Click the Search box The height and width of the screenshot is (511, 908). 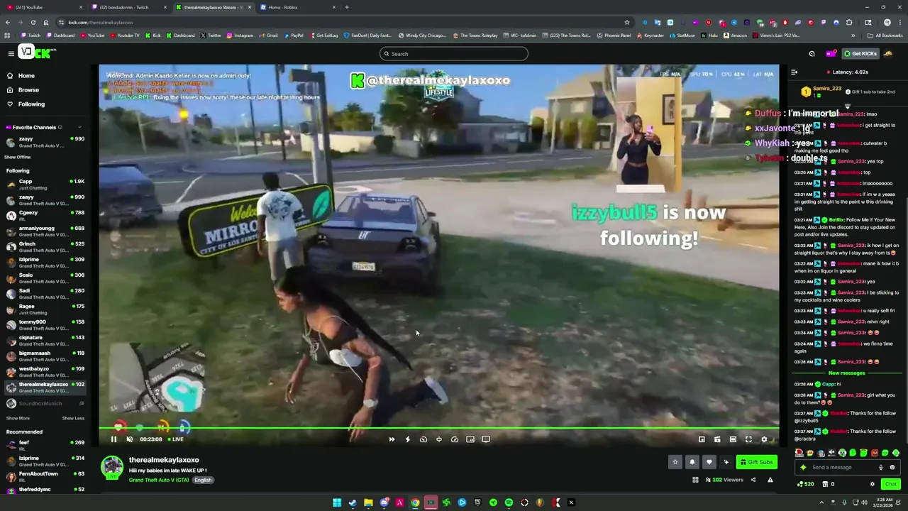[454, 54]
